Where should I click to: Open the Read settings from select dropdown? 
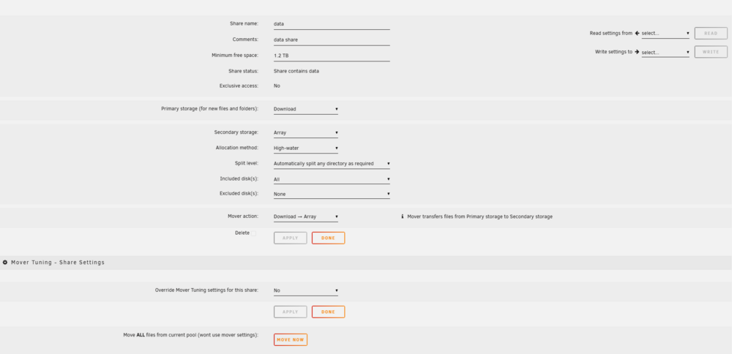point(665,34)
